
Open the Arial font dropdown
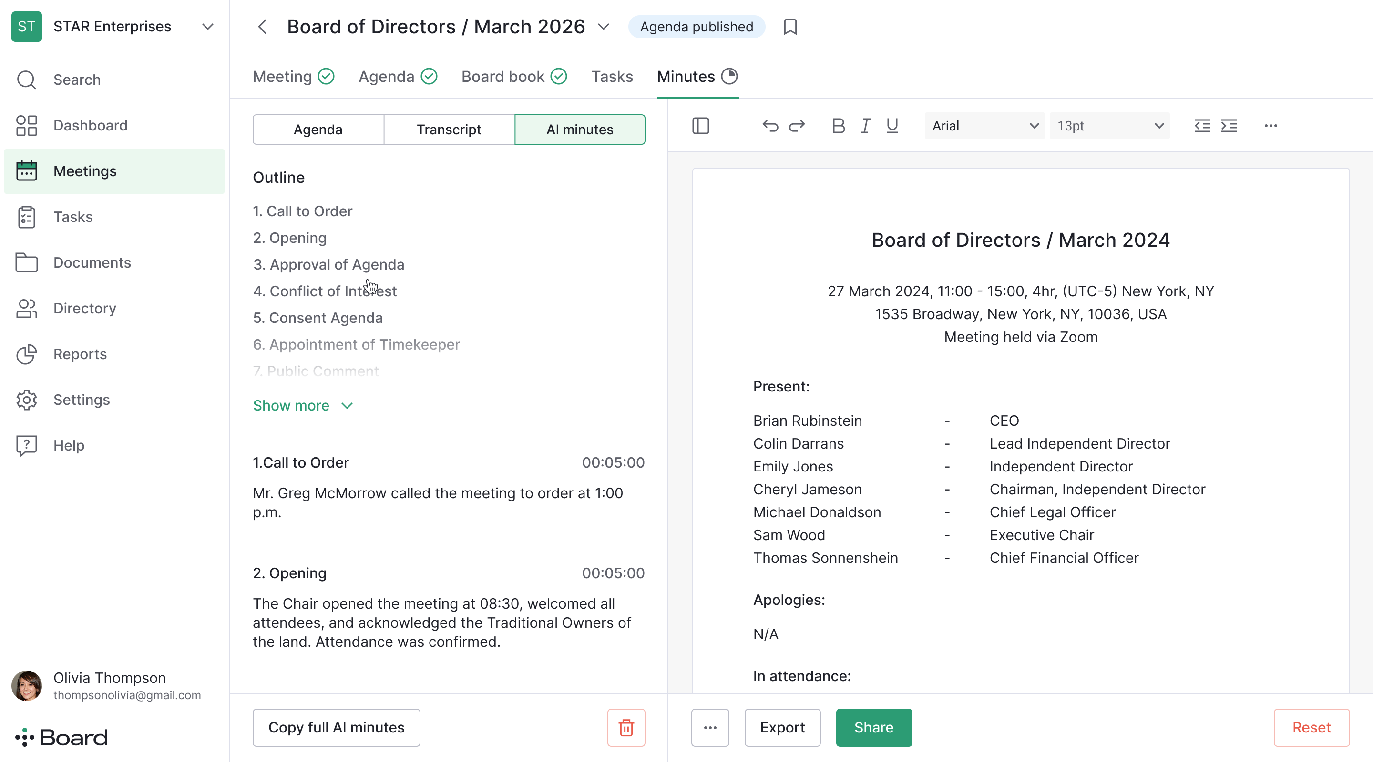(984, 126)
